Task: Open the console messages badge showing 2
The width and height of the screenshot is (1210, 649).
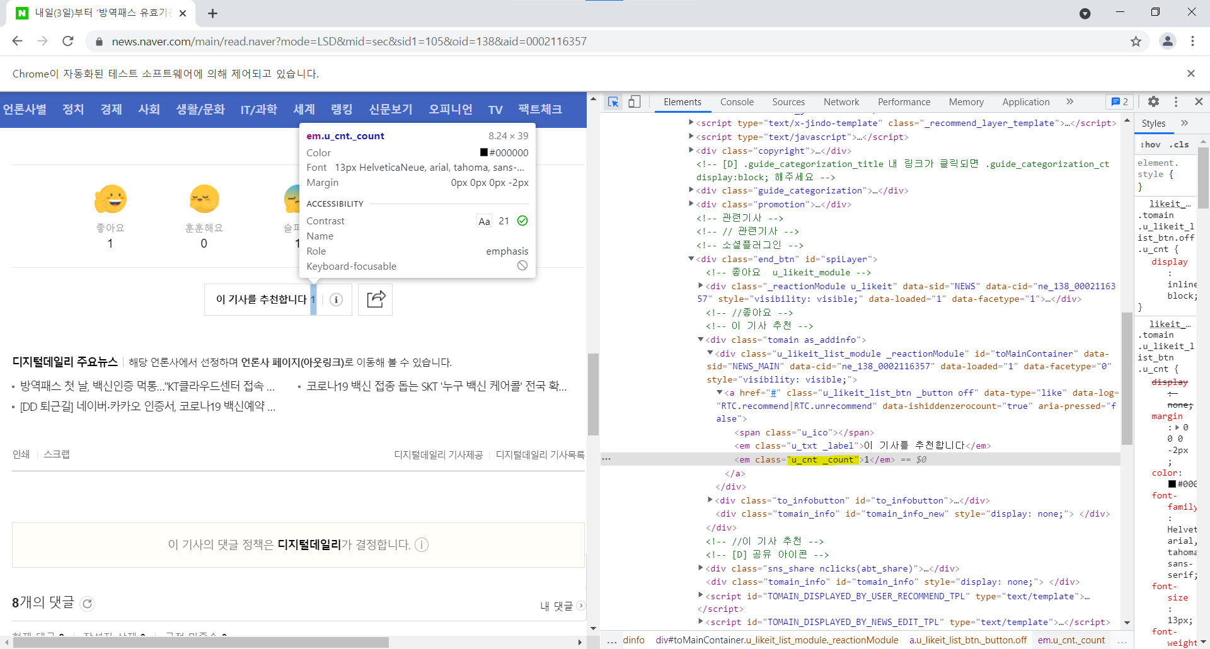Action: pyautogui.click(x=1120, y=102)
